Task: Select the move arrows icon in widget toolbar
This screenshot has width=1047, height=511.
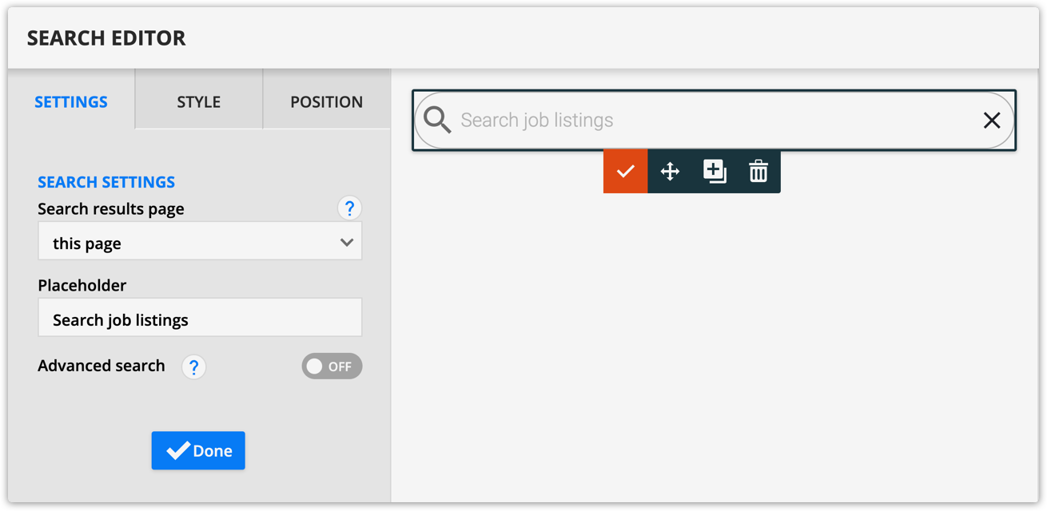Action: (x=670, y=171)
